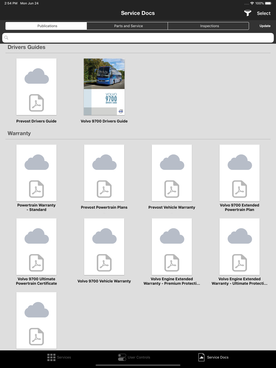Tap PDF icon on Prevost Vehicle Warranty
276x368 pixels.
[x=172, y=189]
